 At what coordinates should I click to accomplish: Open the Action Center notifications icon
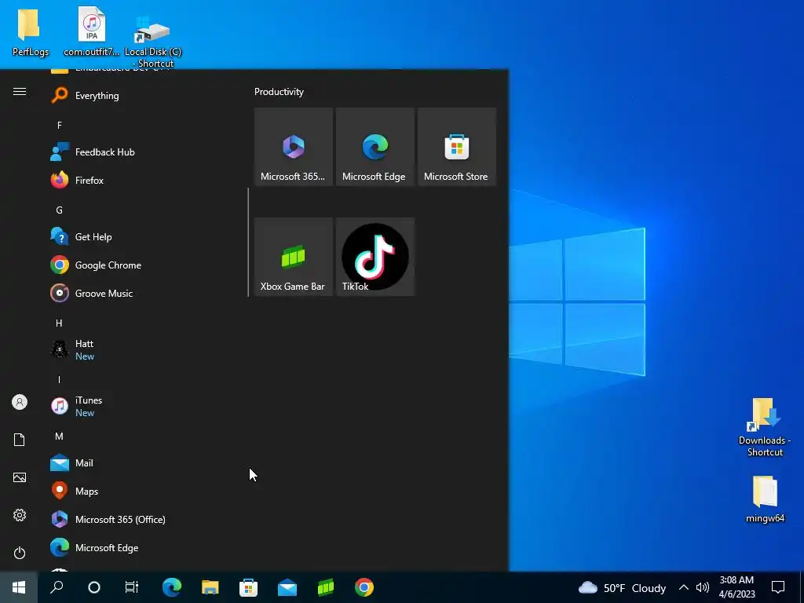point(778,587)
